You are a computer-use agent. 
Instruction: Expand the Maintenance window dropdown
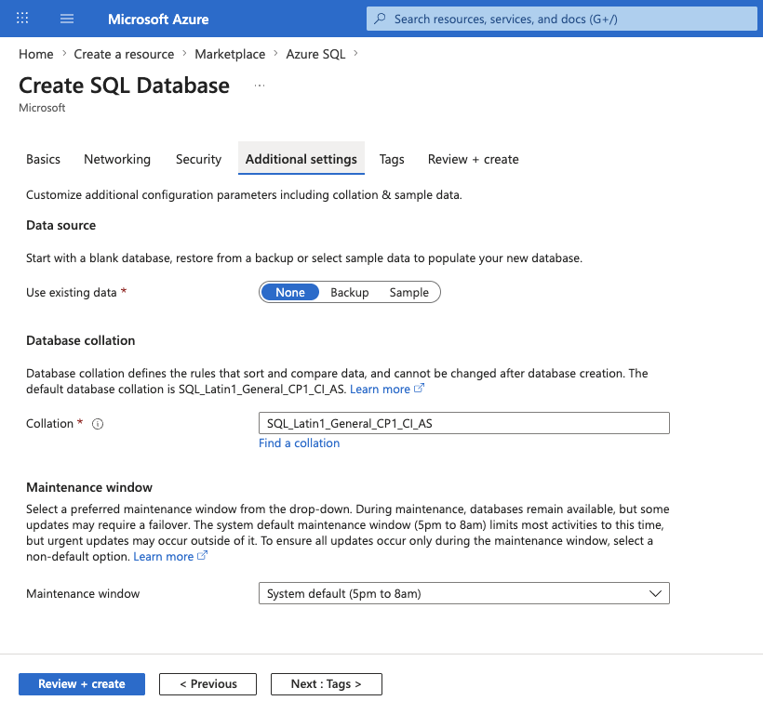click(463, 593)
